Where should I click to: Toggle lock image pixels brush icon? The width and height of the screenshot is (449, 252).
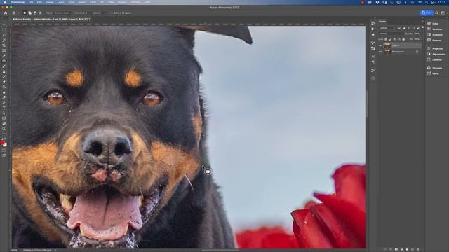[390, 39]
